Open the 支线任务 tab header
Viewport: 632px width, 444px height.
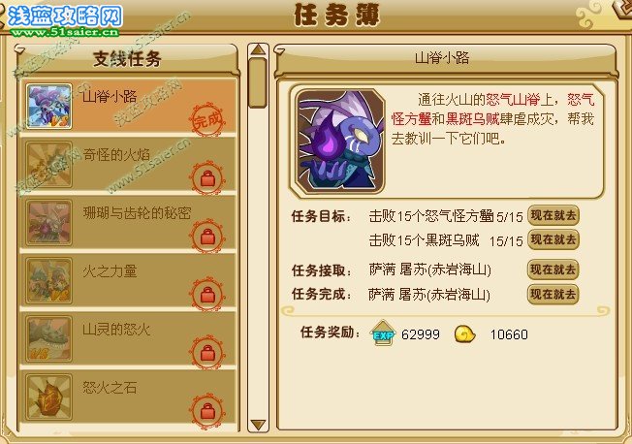[127, 59]
